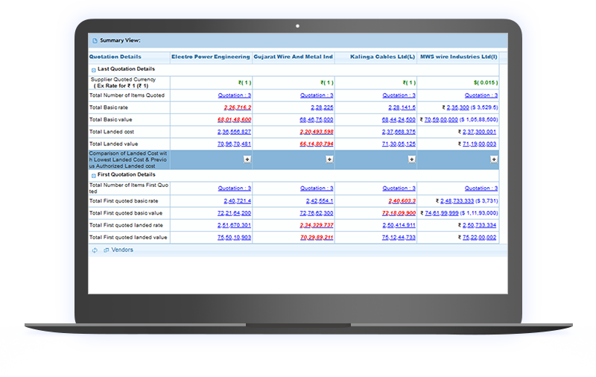The image size is (596, 377).
Task: Expand landed cost comparison for Kalinga Cables
Action: [x=412, y=159]
